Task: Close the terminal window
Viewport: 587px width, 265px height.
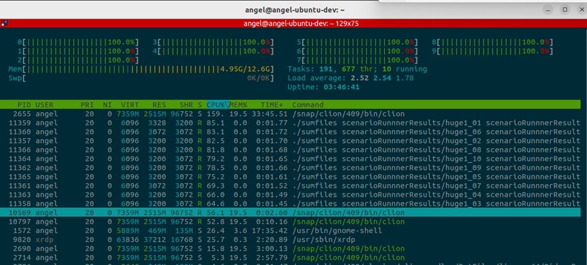Action: (580, 10)
